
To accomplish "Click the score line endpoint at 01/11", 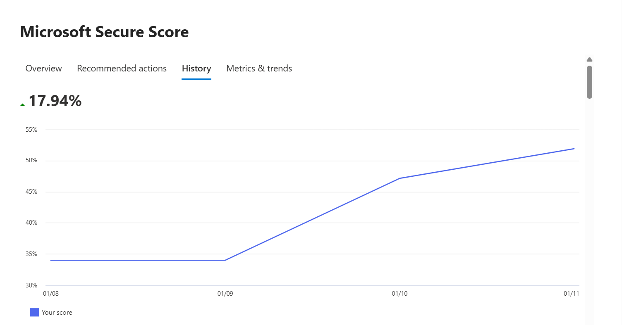I will pyautogui.click(x=574, y=149).
